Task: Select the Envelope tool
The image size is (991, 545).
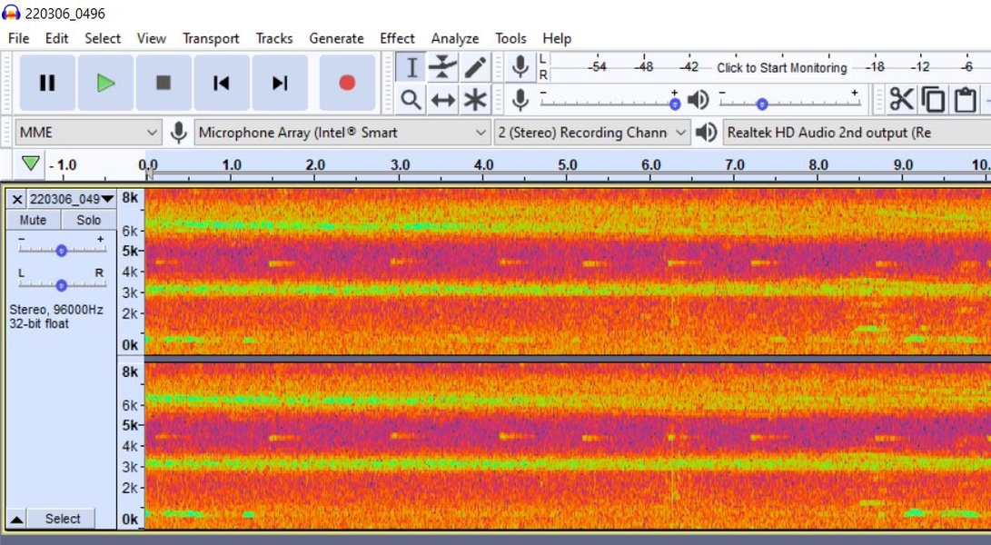Action: (442, 67)
